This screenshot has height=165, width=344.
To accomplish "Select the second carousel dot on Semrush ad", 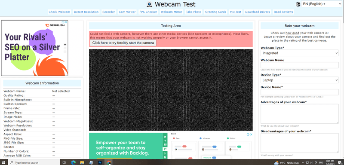I will point(65,48).
